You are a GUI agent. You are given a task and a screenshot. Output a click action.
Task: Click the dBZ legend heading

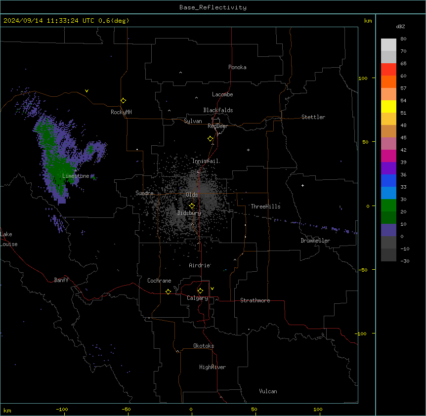pyautogui.click(x=400, y=26)
